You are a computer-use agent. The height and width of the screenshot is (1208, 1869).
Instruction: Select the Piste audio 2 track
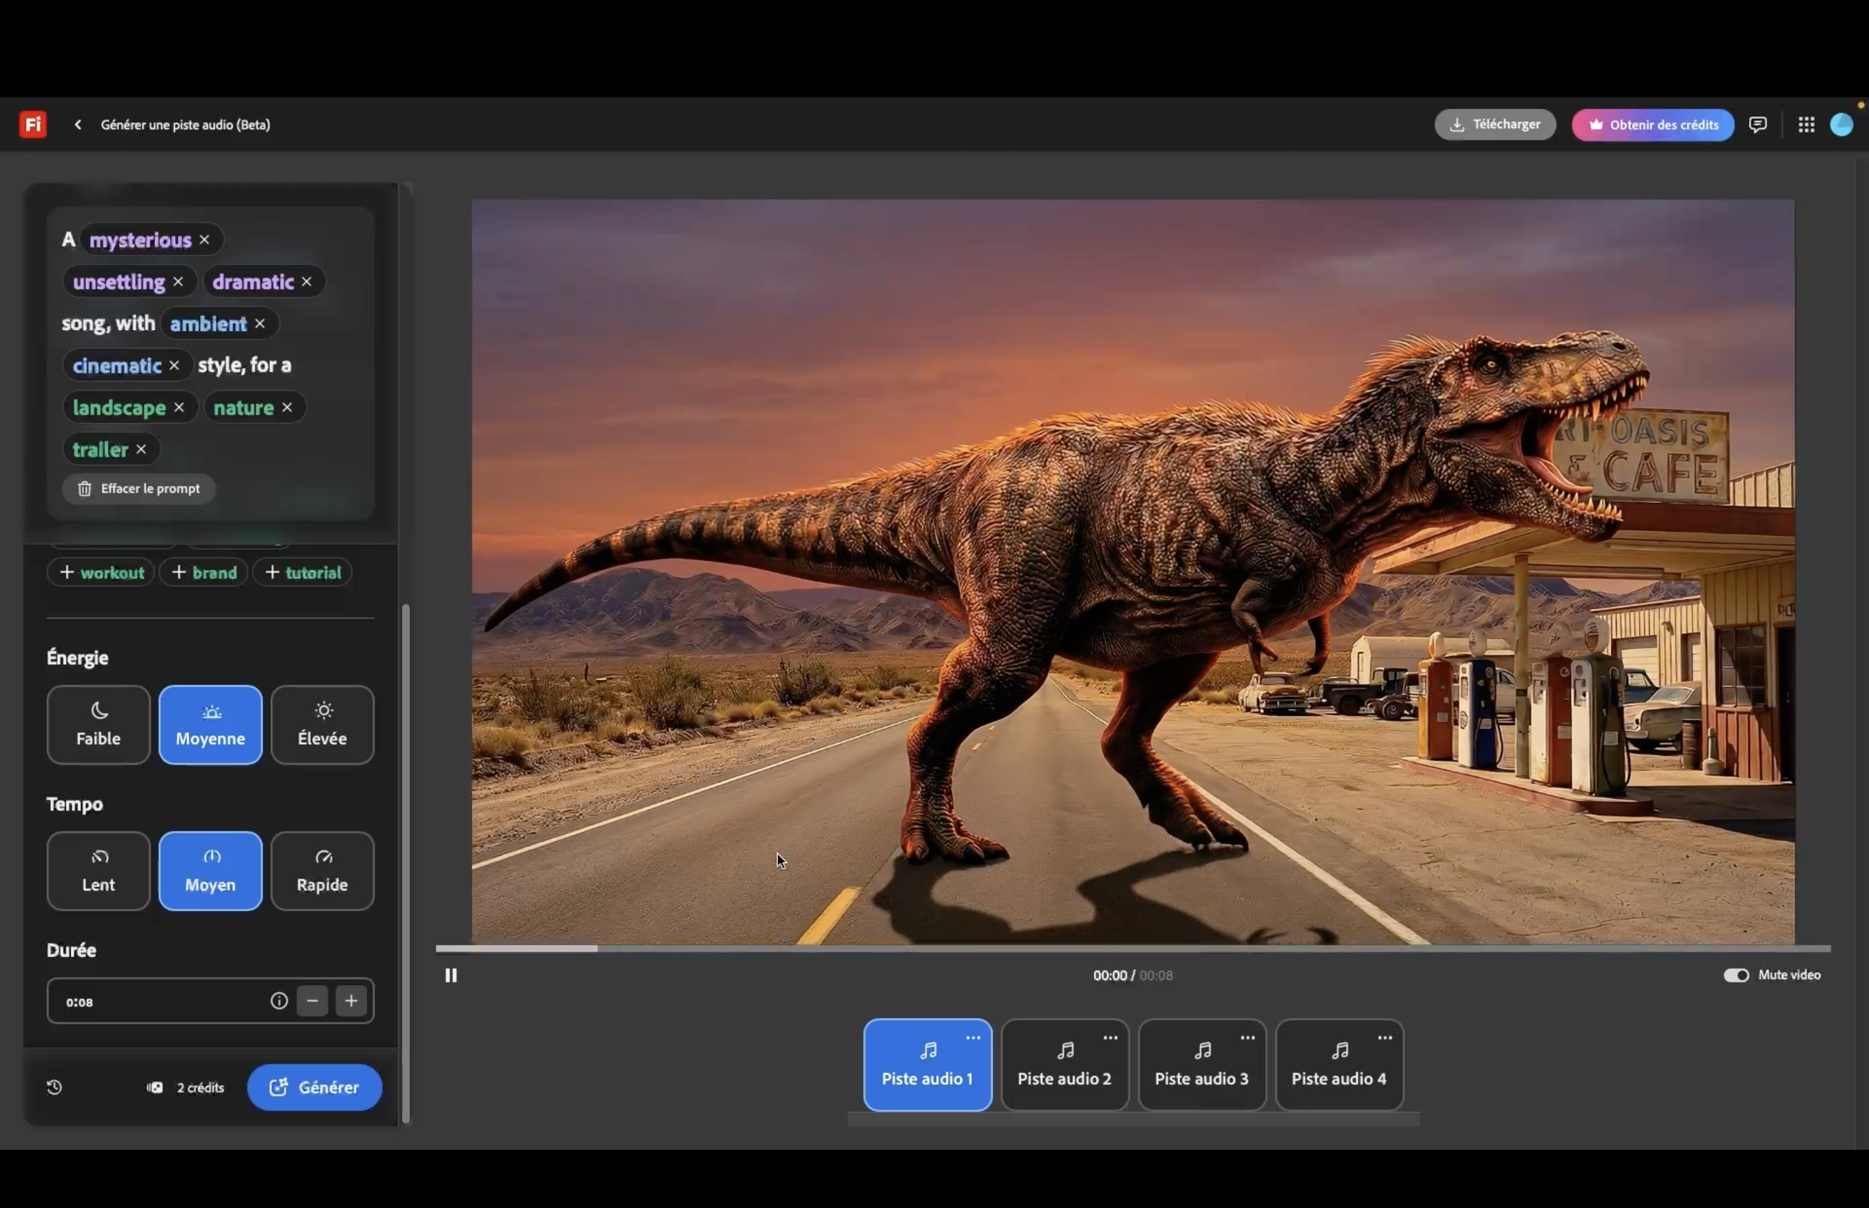[1064, 1065]
